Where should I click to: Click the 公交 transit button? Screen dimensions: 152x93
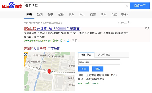84,69
